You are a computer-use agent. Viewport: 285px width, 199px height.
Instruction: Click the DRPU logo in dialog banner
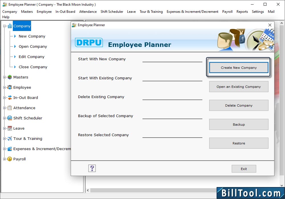[x=89, y=42]
